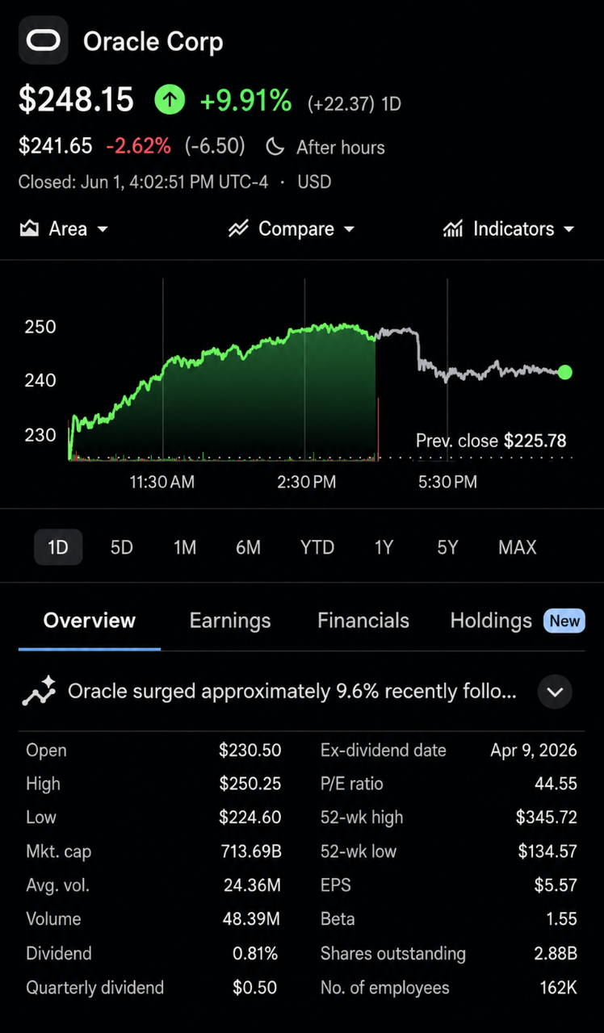Click the green current-price dot on chart
The height and width of the screenshot is (1033, 604).
pyautogui.click(x=564, y=372)
